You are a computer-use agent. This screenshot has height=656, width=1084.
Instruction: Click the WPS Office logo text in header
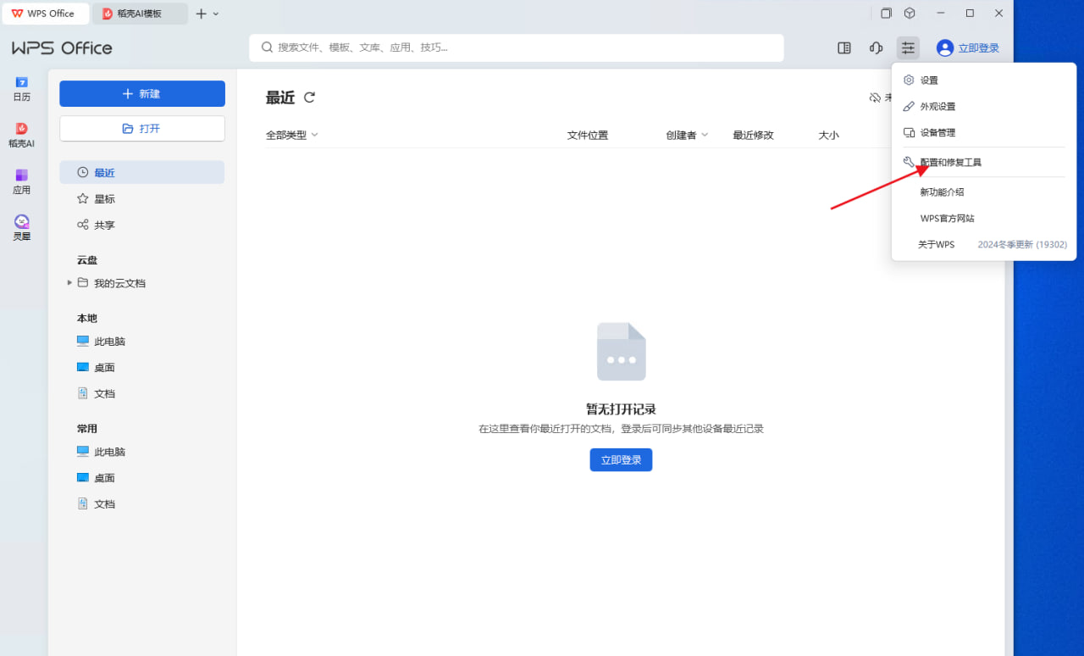62,48
